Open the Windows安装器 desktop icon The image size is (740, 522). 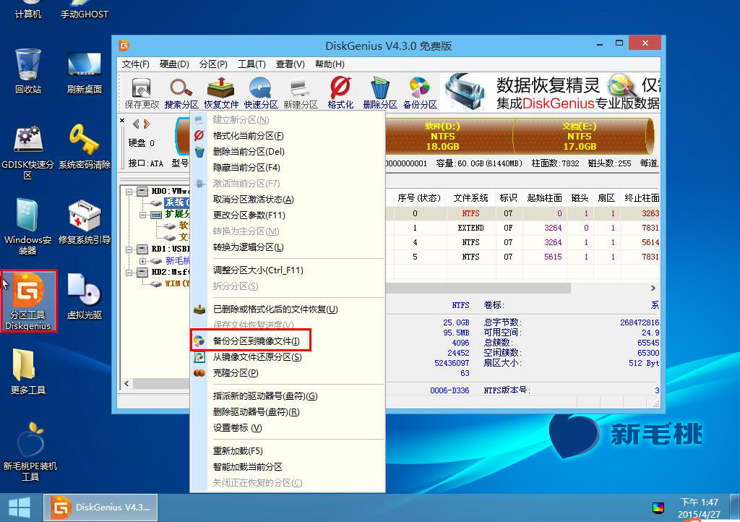coord(28,226)
